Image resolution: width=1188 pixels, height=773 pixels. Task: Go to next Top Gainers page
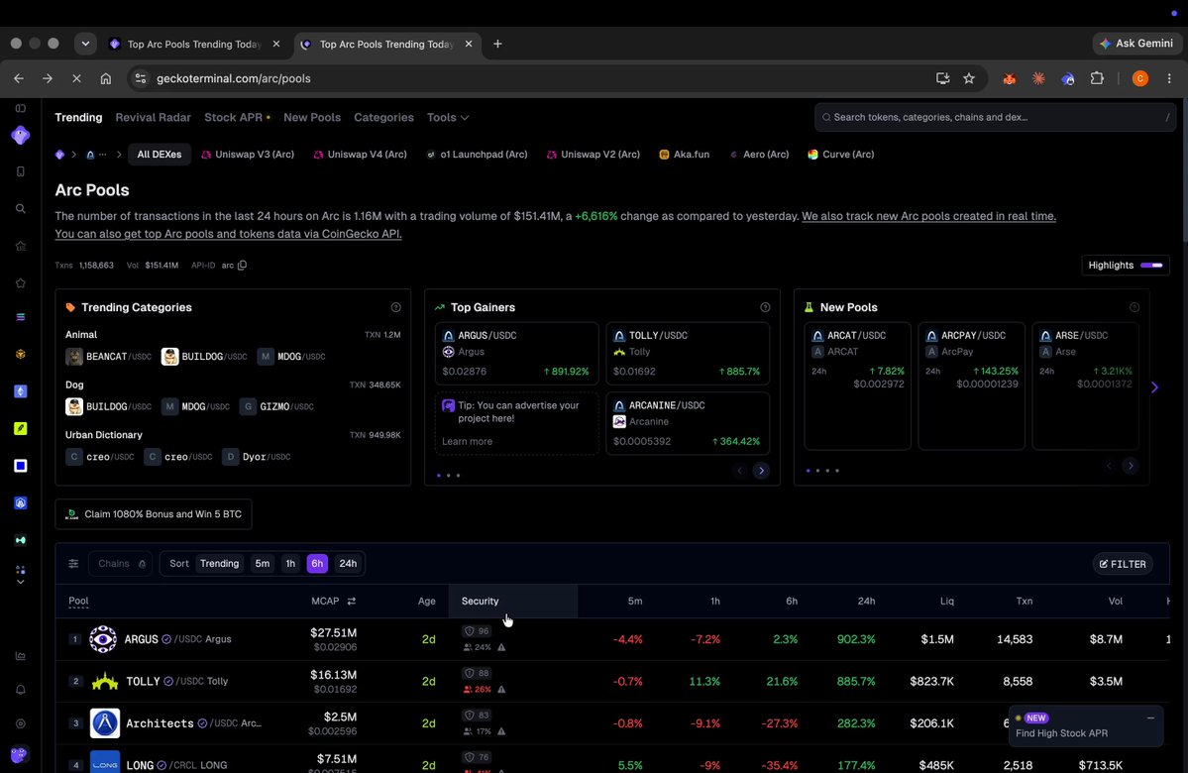761,472
